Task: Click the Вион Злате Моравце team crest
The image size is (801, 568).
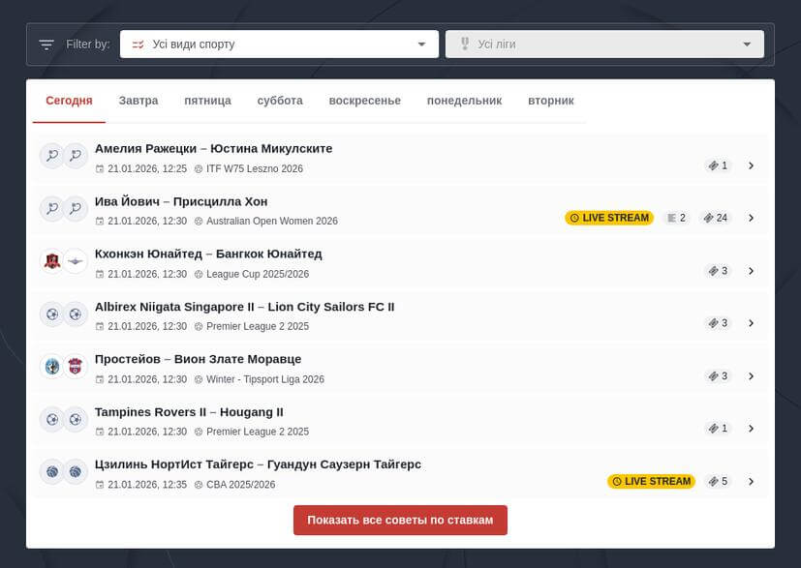Action: [76, 367]
